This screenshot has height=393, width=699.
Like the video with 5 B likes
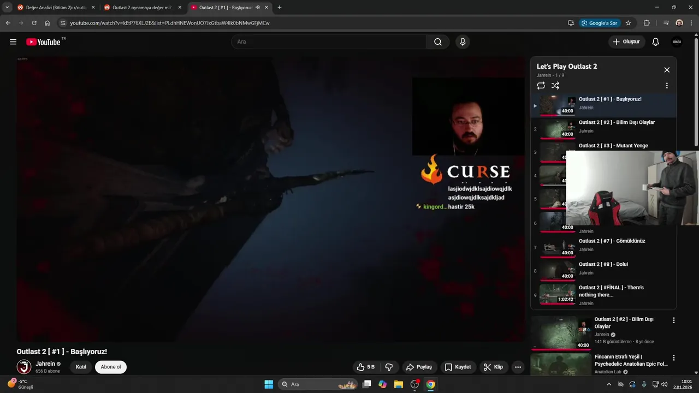[366, 367]
